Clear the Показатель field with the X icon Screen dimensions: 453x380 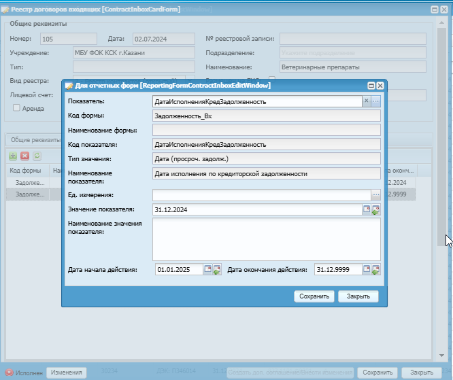tap(367, 101)
